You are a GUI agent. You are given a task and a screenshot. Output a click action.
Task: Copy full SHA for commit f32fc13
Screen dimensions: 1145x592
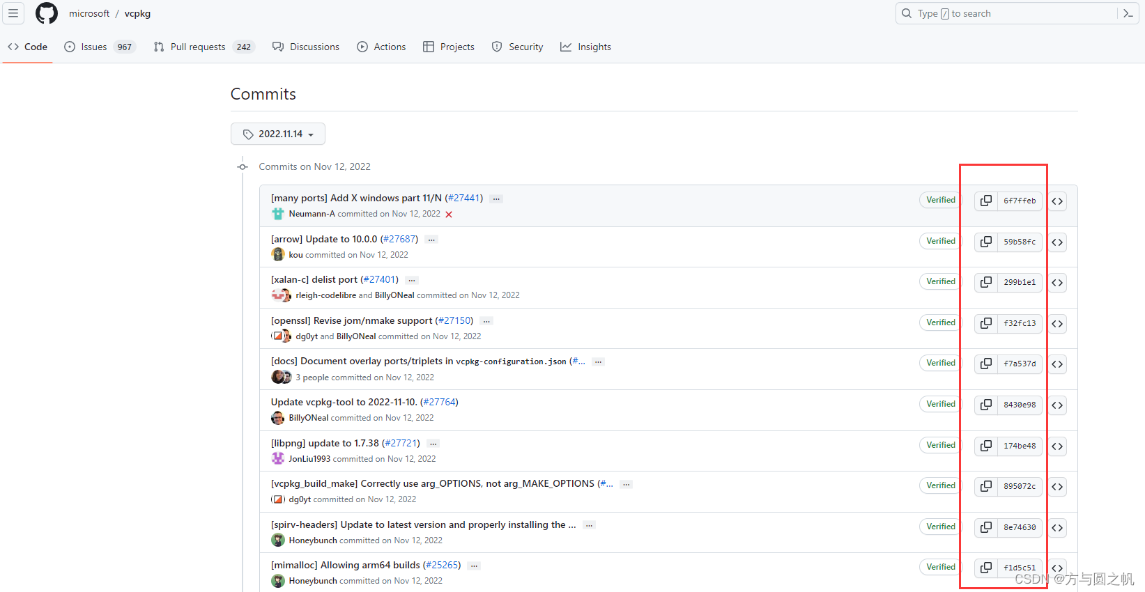pos(986,323)
